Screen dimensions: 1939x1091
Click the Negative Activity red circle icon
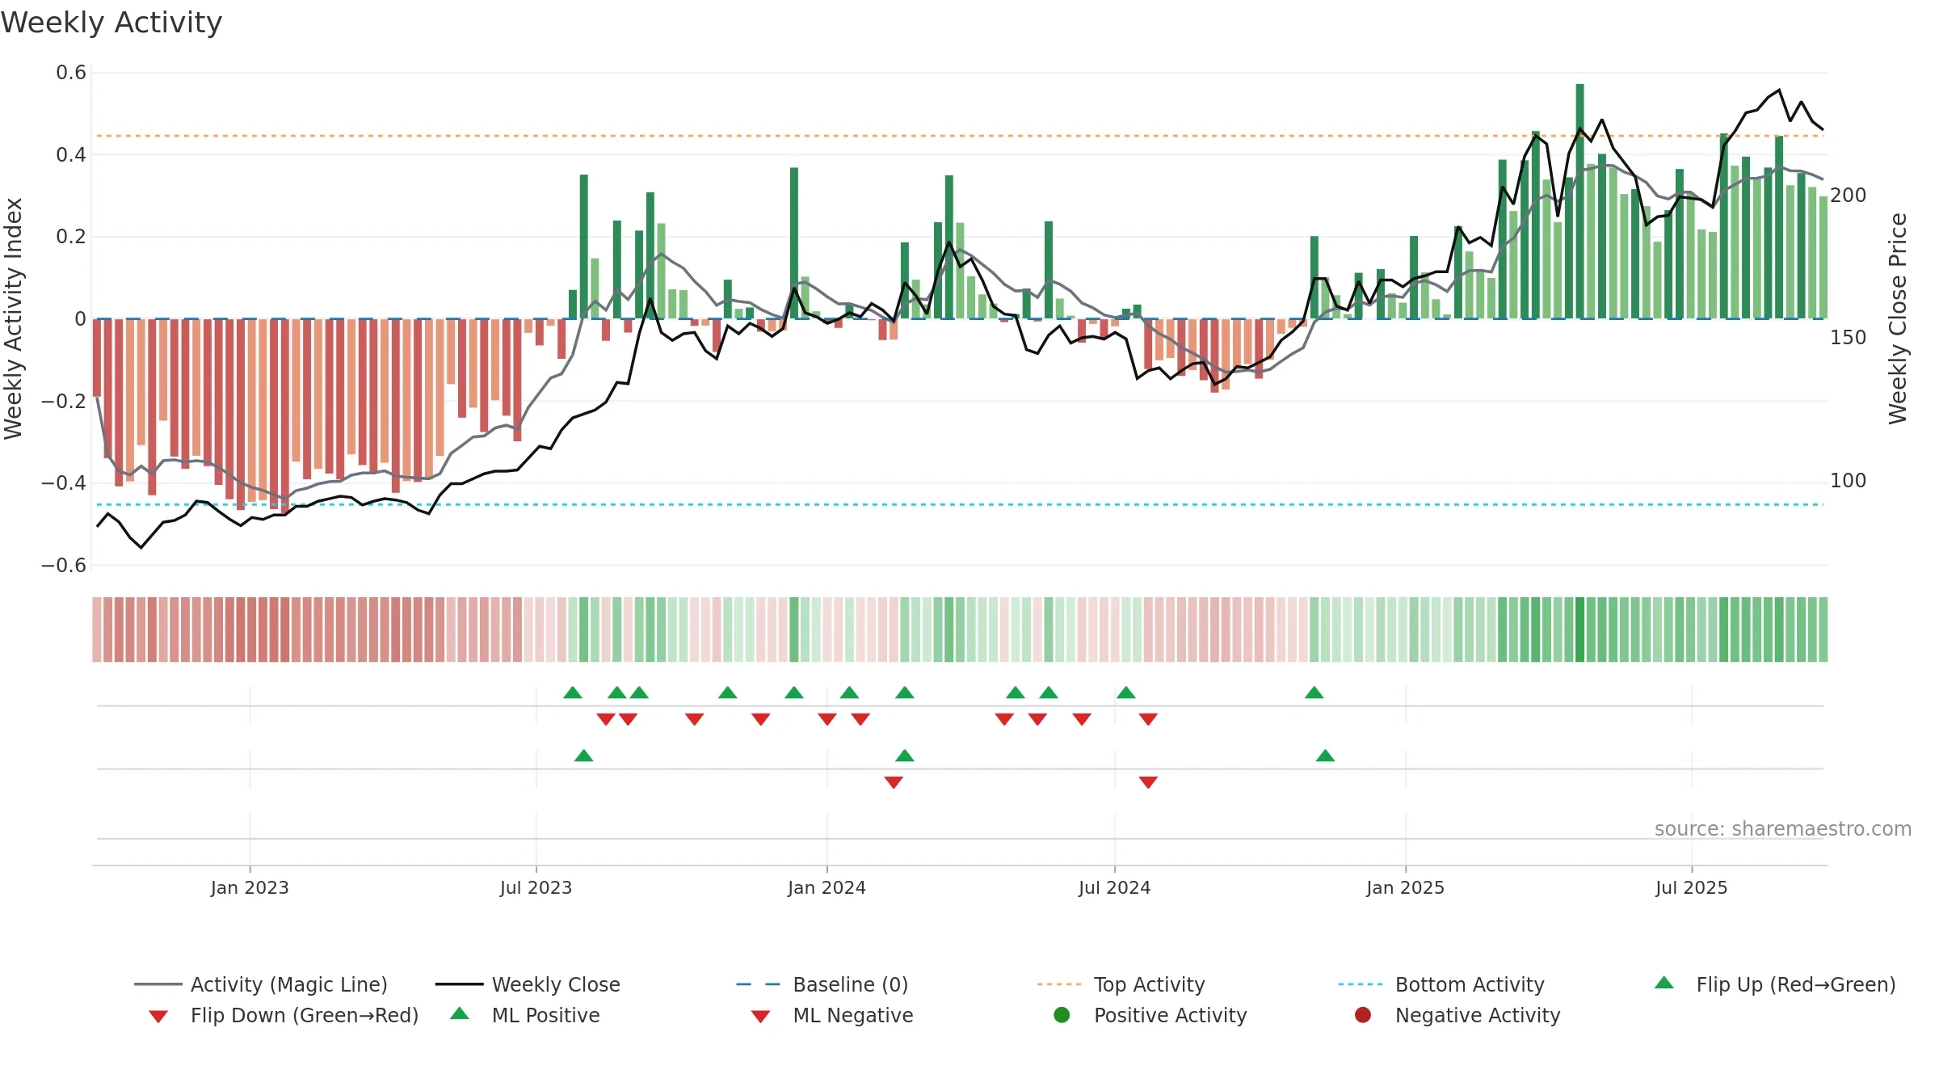click(x=1363, y=1015)
